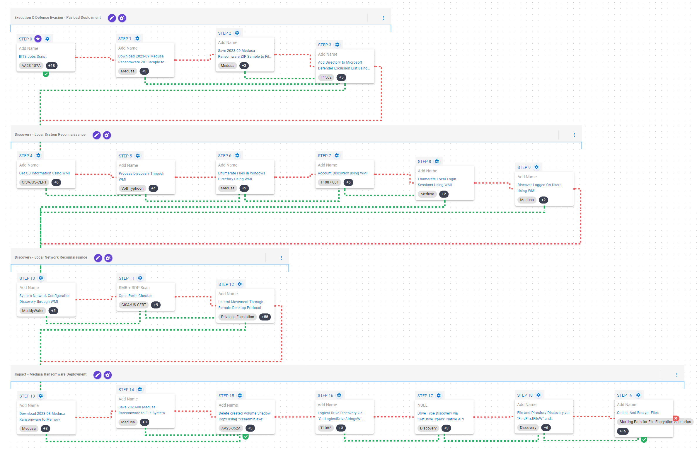
Task: Click the edit pencil for Local Network Reconnaissance
Action: pos(98,258)
